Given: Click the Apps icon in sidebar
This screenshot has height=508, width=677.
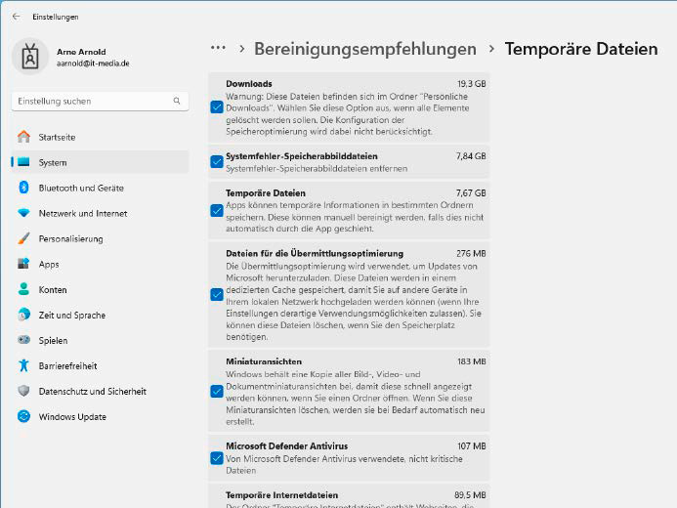Looking at the screenshot, I should 23,263.
